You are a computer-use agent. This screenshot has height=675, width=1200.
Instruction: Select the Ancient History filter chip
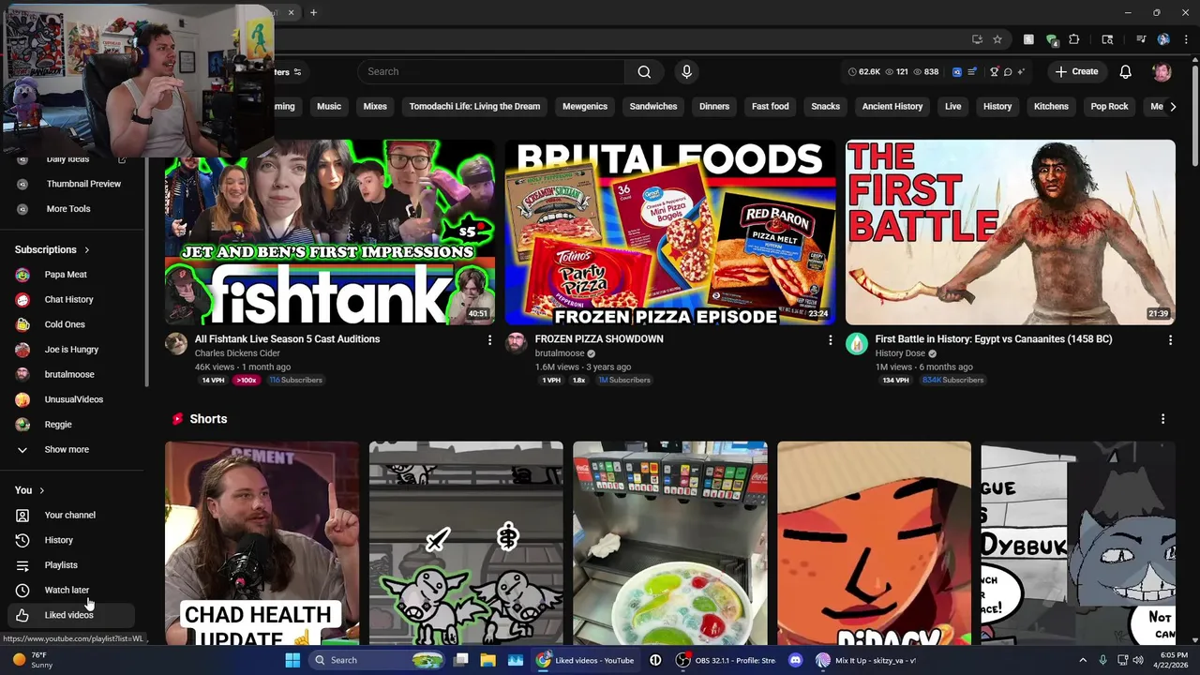(x=892, y=106)
